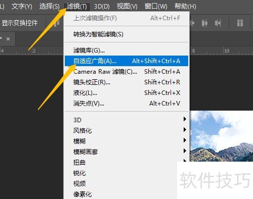Expand the 模糊画廊 submenu arrow
The height and width of the screenshot is (199, 253).
[x=185, y=151]
